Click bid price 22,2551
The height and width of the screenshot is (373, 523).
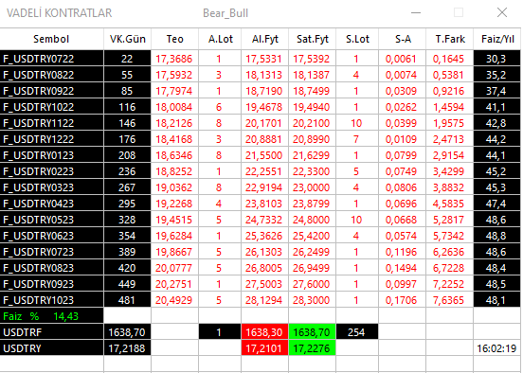264,171
